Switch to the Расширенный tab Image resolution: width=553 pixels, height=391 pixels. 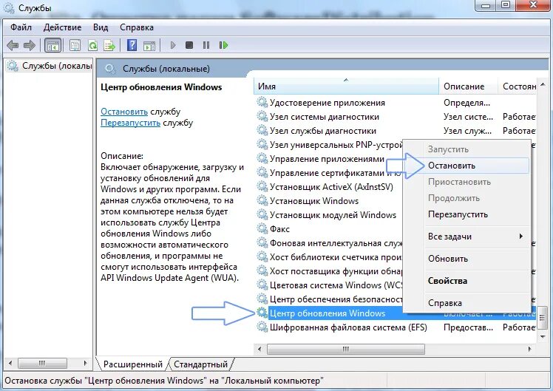[133, 364]
